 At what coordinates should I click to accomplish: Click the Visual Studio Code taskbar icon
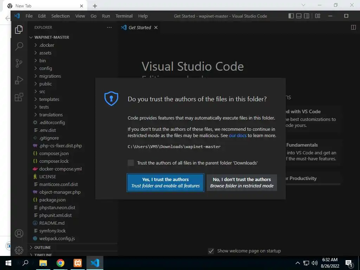(95, 263)
